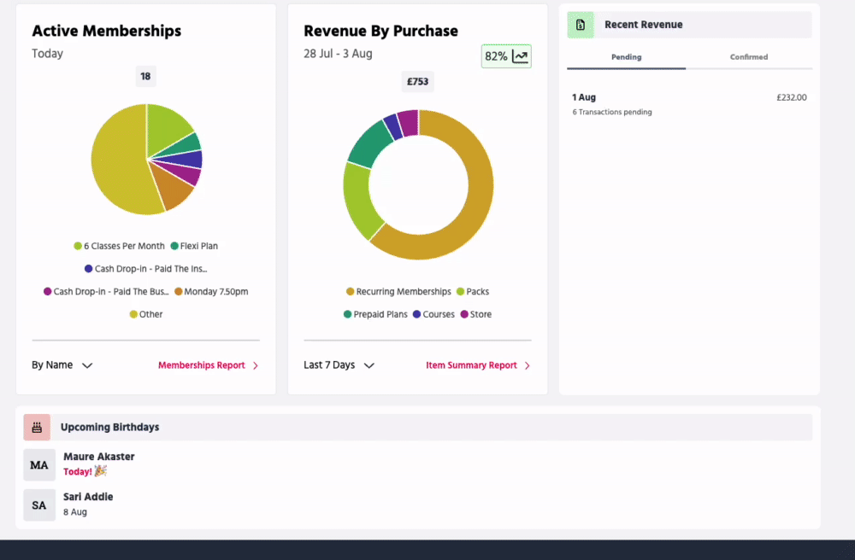Toggle the Recurring Memberships legend item
The width and height of the screenshot is (855, 560).
[x=398, y=292]
